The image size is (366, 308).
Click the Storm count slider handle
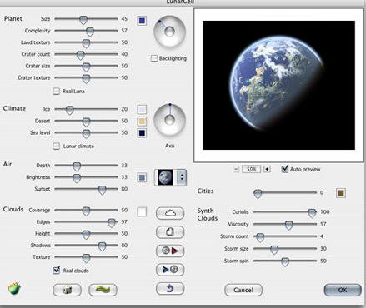coord(260,237)
